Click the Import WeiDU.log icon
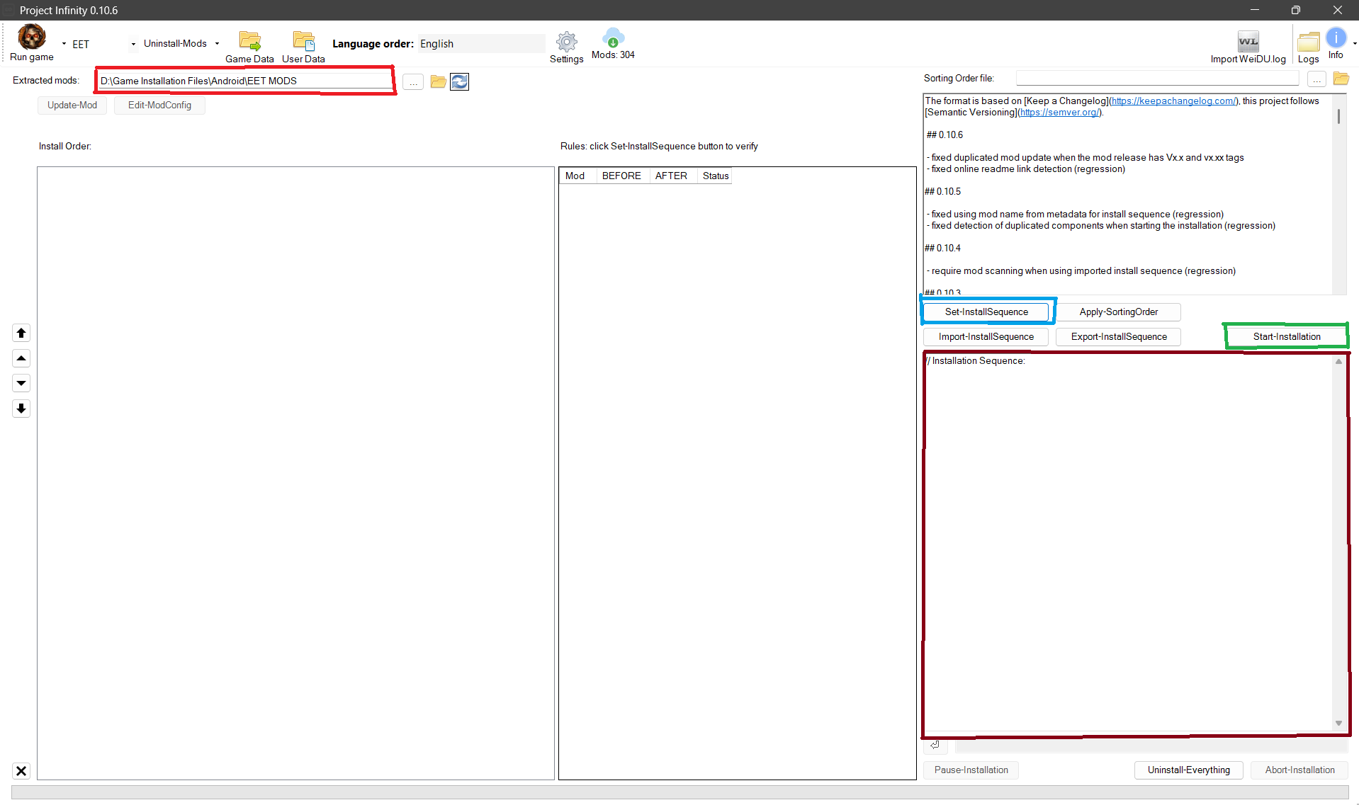This screenshot has height=805, width=1359. 1248,42
